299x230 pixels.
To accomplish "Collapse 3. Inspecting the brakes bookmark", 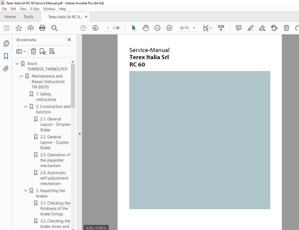I will (25, 191).
